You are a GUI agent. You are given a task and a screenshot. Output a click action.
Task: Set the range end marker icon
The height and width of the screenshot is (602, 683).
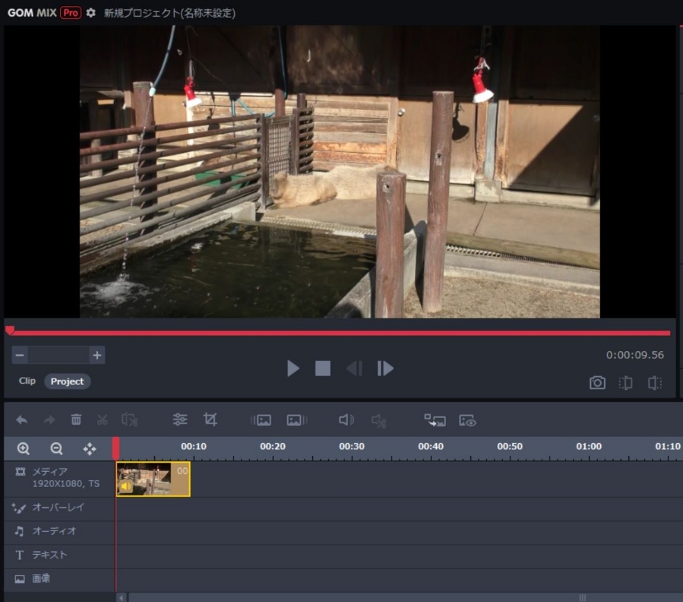pos(655,382)
